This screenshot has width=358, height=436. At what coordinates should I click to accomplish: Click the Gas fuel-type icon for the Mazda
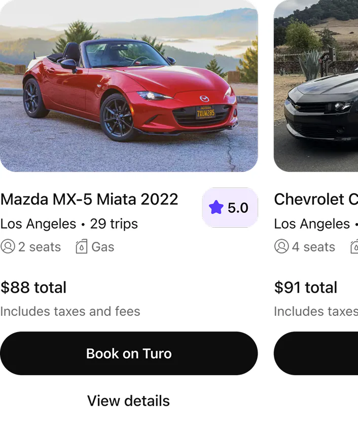tap(81, 247)
